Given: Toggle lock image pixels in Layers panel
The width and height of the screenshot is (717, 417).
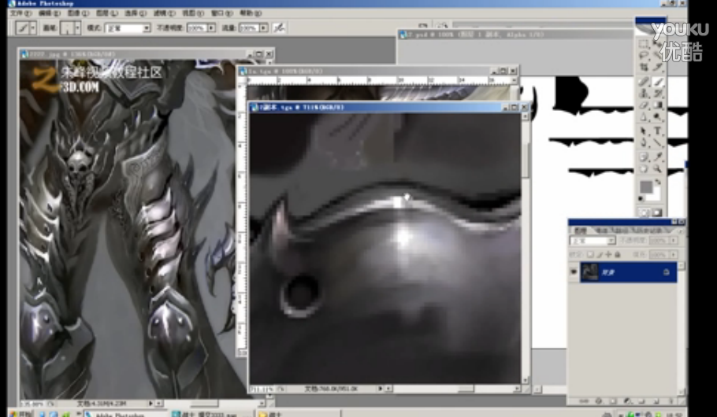Looking at the screenshot, I should point(600,255).
